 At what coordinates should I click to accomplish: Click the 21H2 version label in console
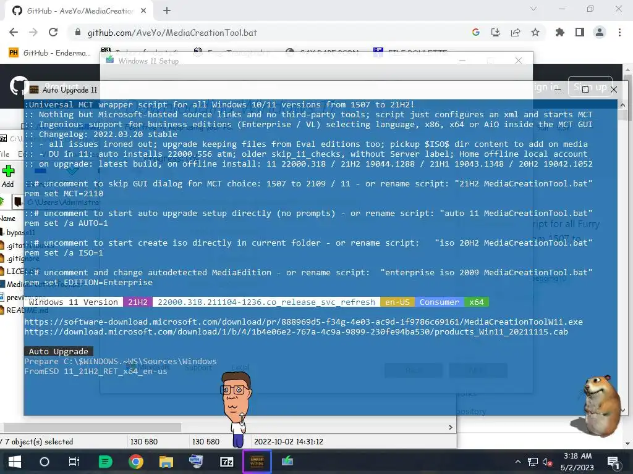tap(138, 302)
